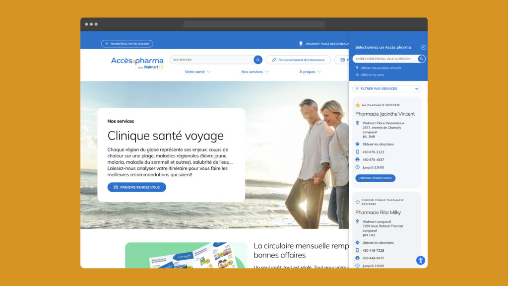Click the address pin icon for Pharmacie Jacinthe Vincent

point(357,123)
